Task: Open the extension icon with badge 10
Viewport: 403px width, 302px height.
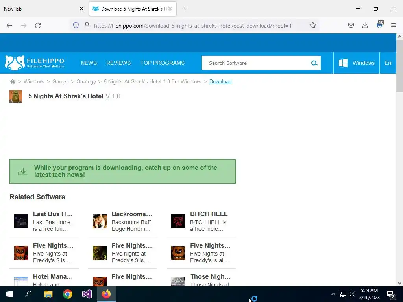Action: pyautogui.click(x=380, y=25)
